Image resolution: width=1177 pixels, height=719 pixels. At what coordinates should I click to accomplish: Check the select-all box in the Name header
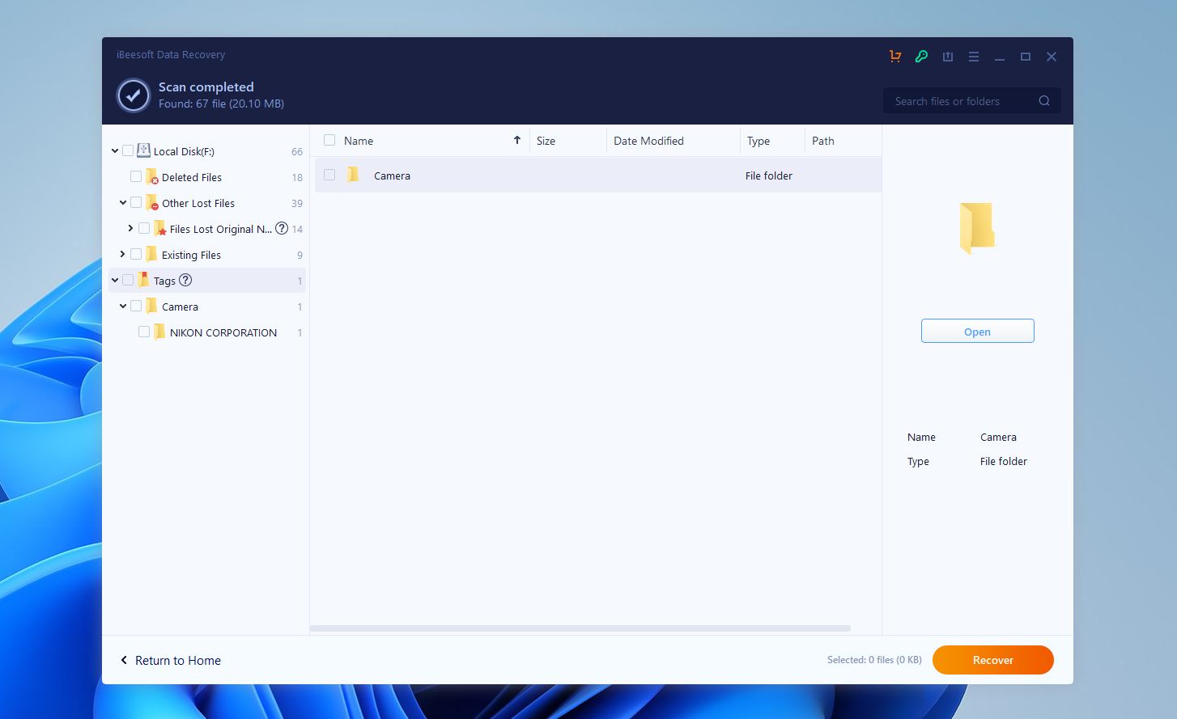pyautogui.click(x=329, y=139)
